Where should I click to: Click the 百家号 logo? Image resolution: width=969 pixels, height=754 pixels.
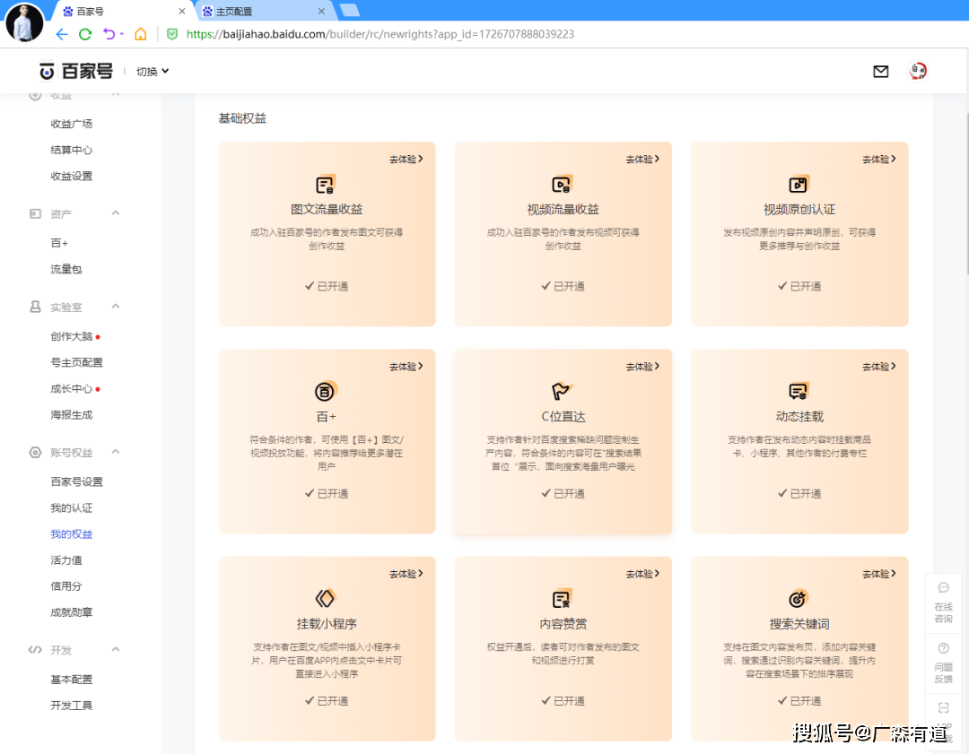[x=76, y=71]
